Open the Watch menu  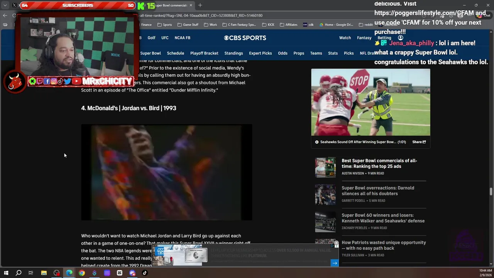(x=345, y=38)
